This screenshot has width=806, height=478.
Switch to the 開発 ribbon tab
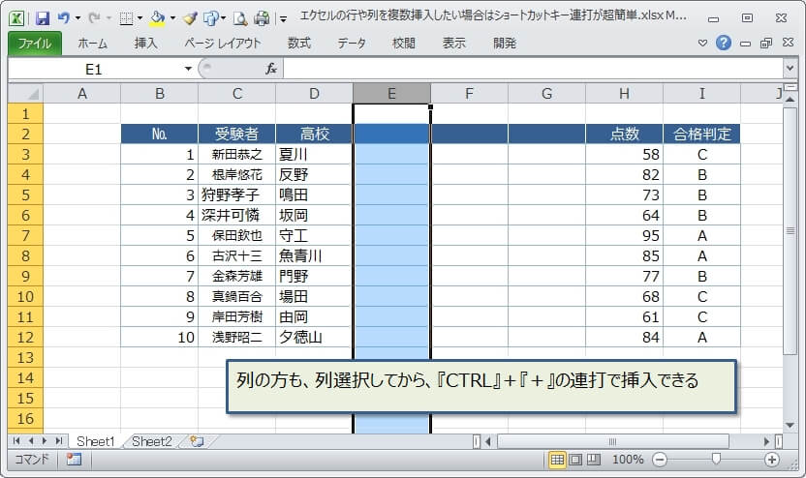click(x=505, y=44)
